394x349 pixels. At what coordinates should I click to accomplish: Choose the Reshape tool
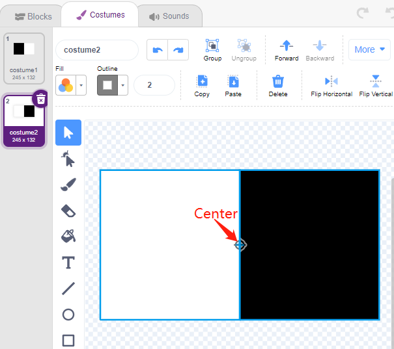[x=68, y=159]
